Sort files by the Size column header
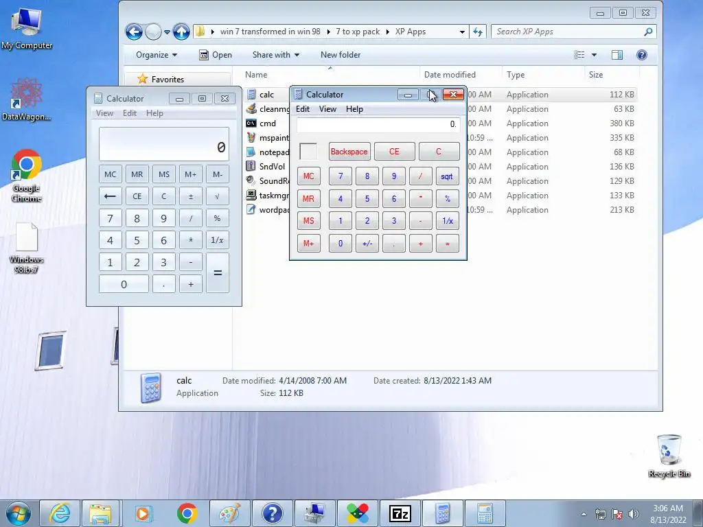Viewport: 703px width, 527px height. [612, 75]
